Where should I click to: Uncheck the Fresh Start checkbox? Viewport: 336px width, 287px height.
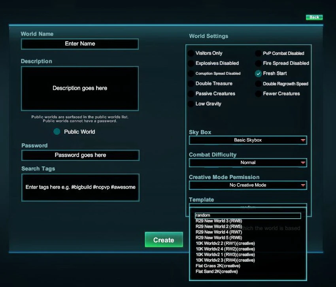coord(258,74)
